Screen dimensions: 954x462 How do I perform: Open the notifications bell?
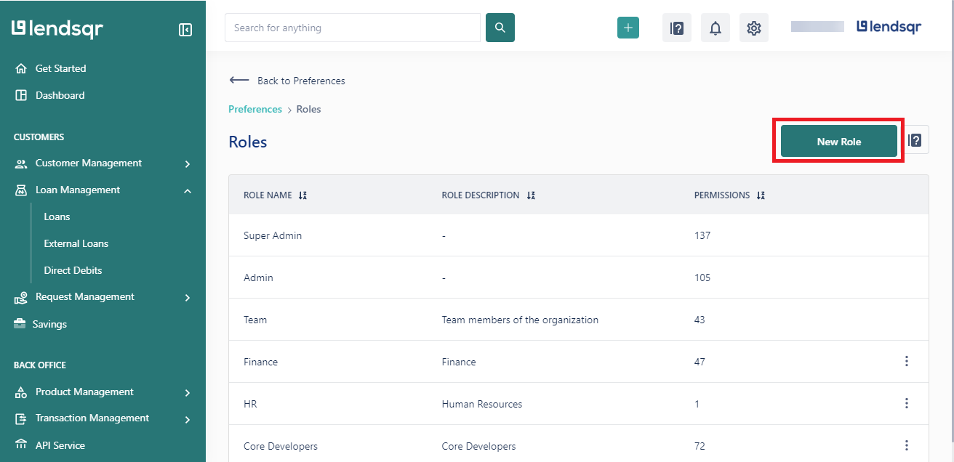(715, 28)
